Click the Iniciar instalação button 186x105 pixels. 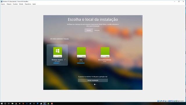click(93, 80)
